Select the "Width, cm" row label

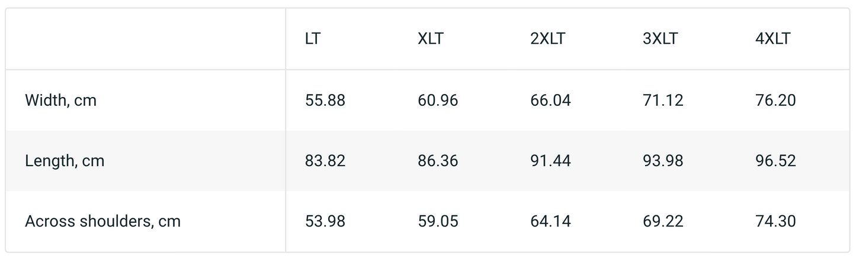[60, 101]
